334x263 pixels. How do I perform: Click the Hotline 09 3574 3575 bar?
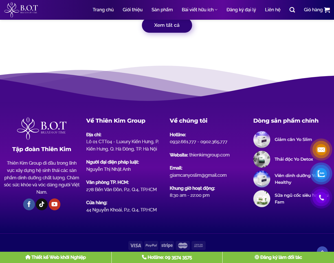(167, 257)
